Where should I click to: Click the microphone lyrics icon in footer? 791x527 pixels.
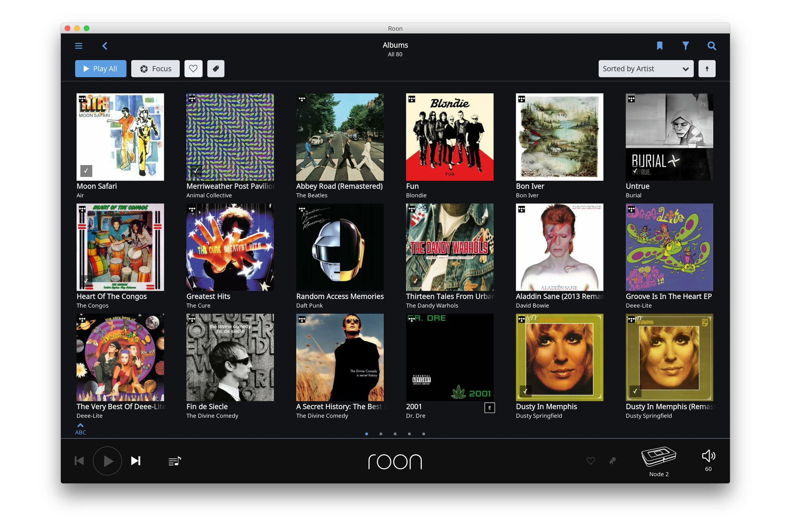613,461
